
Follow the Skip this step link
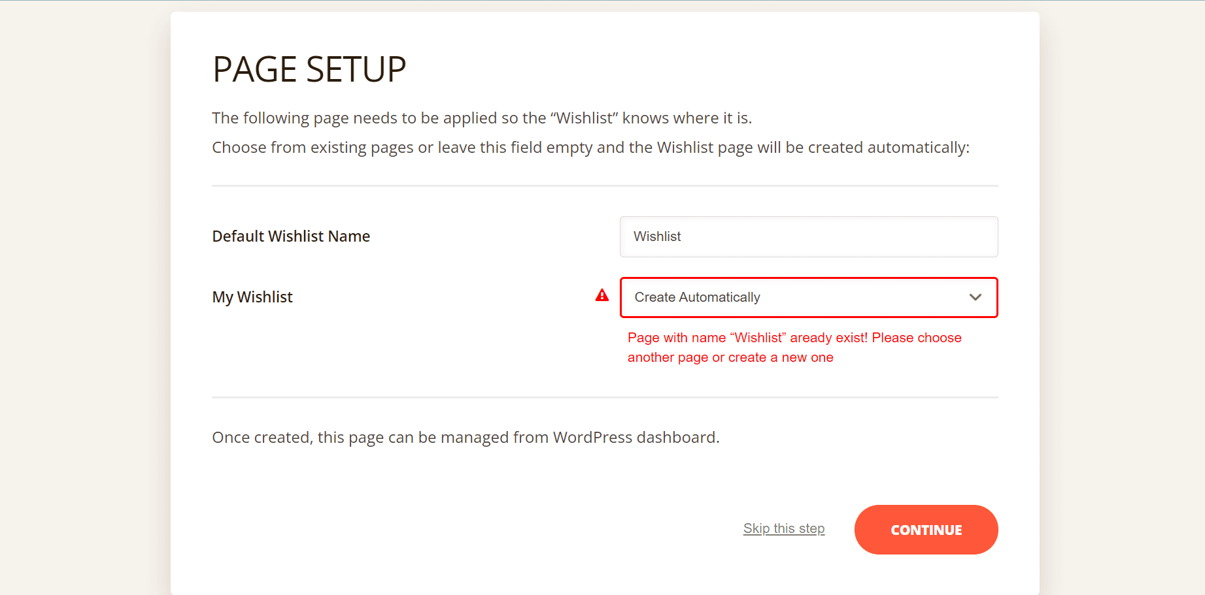pos(784,528)
